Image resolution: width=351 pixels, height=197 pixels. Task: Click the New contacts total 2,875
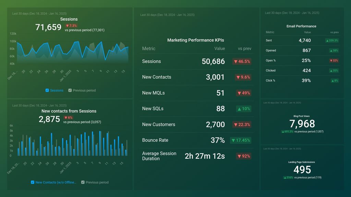49,119
